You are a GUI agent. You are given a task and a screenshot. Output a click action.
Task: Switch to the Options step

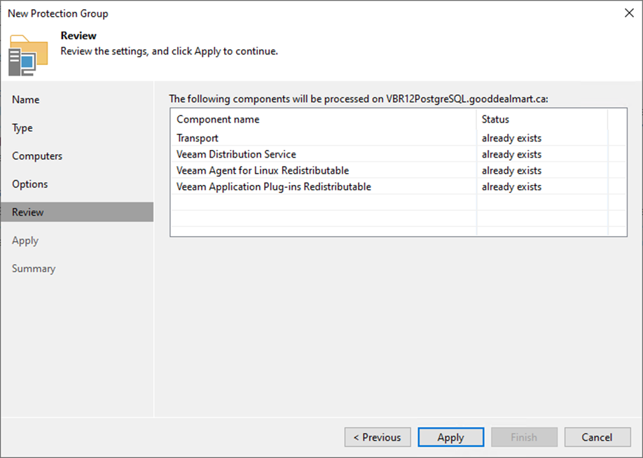point(30,184)
